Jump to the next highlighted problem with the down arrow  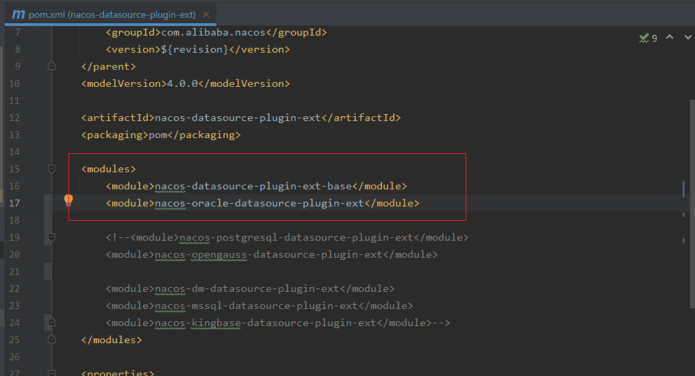coord(687,38)
